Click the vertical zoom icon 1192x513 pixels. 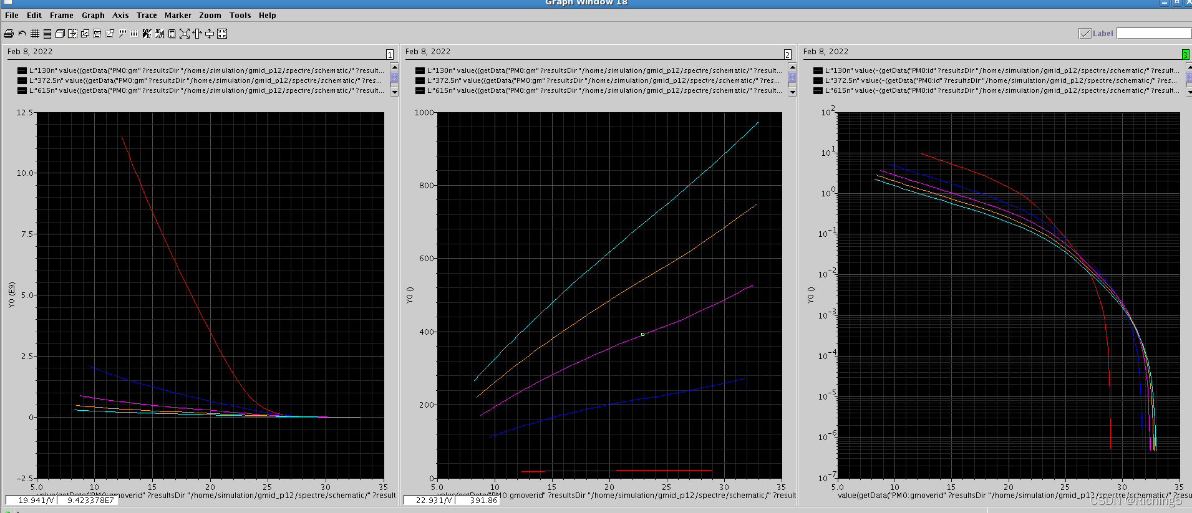pyautogui.click(x=210, y=34)
